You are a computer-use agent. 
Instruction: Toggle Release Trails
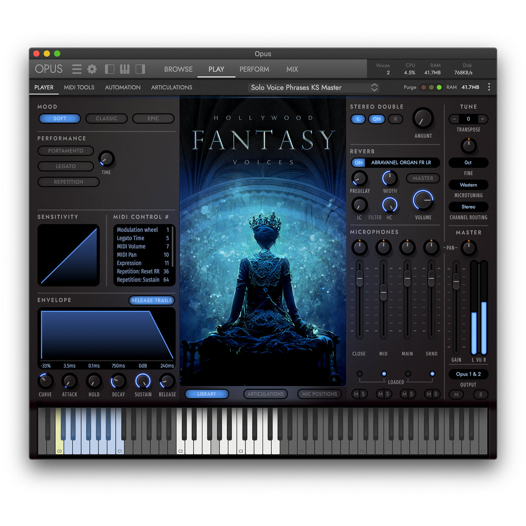tap(152, 300)
